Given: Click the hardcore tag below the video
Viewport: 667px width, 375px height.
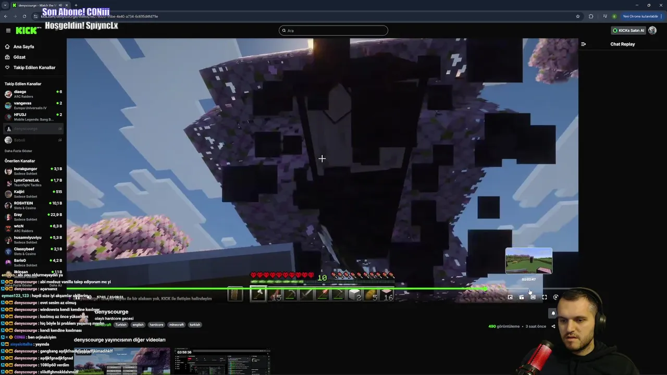Looking at the screenshot, I should point(156,324).
